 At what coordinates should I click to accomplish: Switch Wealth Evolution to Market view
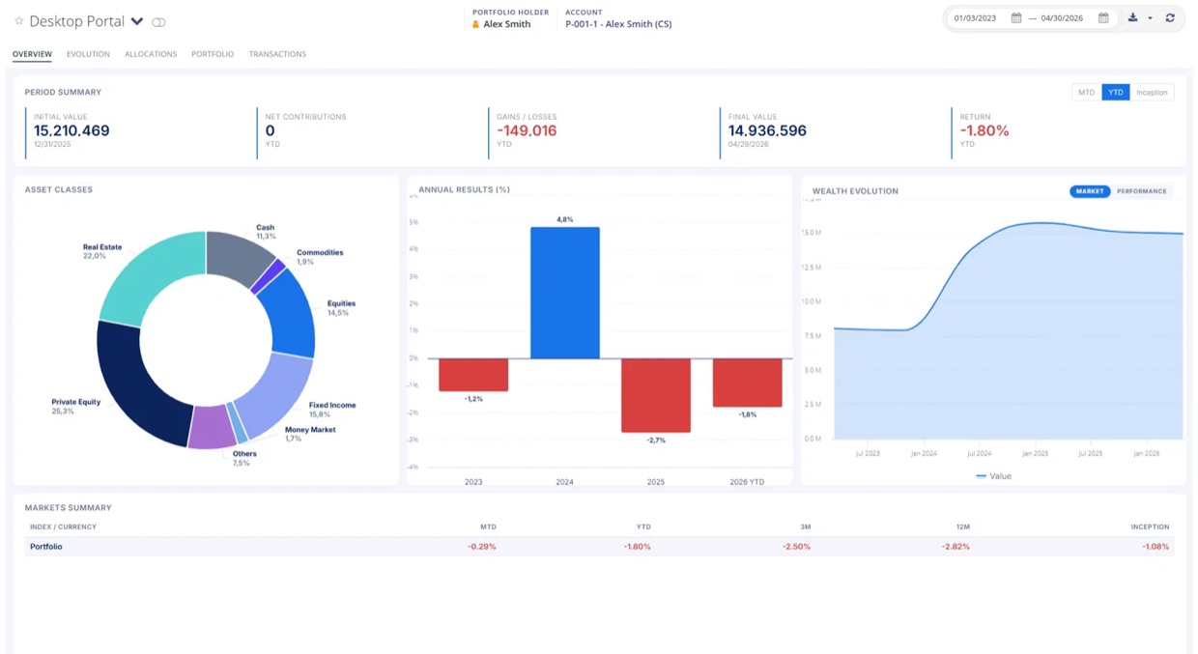tap(1090, 191)
